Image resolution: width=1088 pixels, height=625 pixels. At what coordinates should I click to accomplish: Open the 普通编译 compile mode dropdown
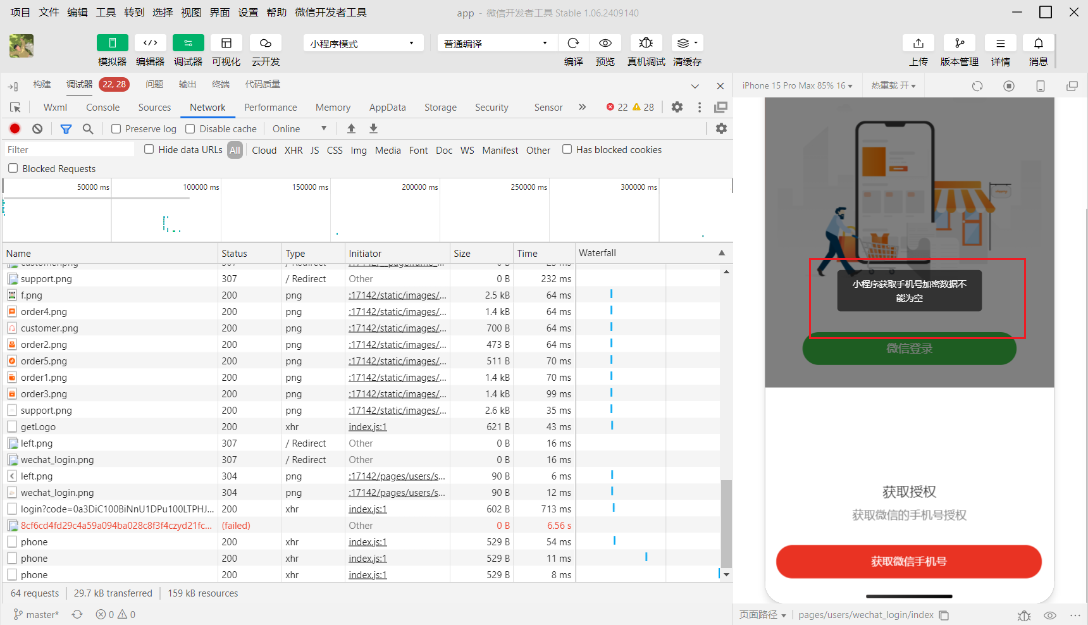pos(497,43)
